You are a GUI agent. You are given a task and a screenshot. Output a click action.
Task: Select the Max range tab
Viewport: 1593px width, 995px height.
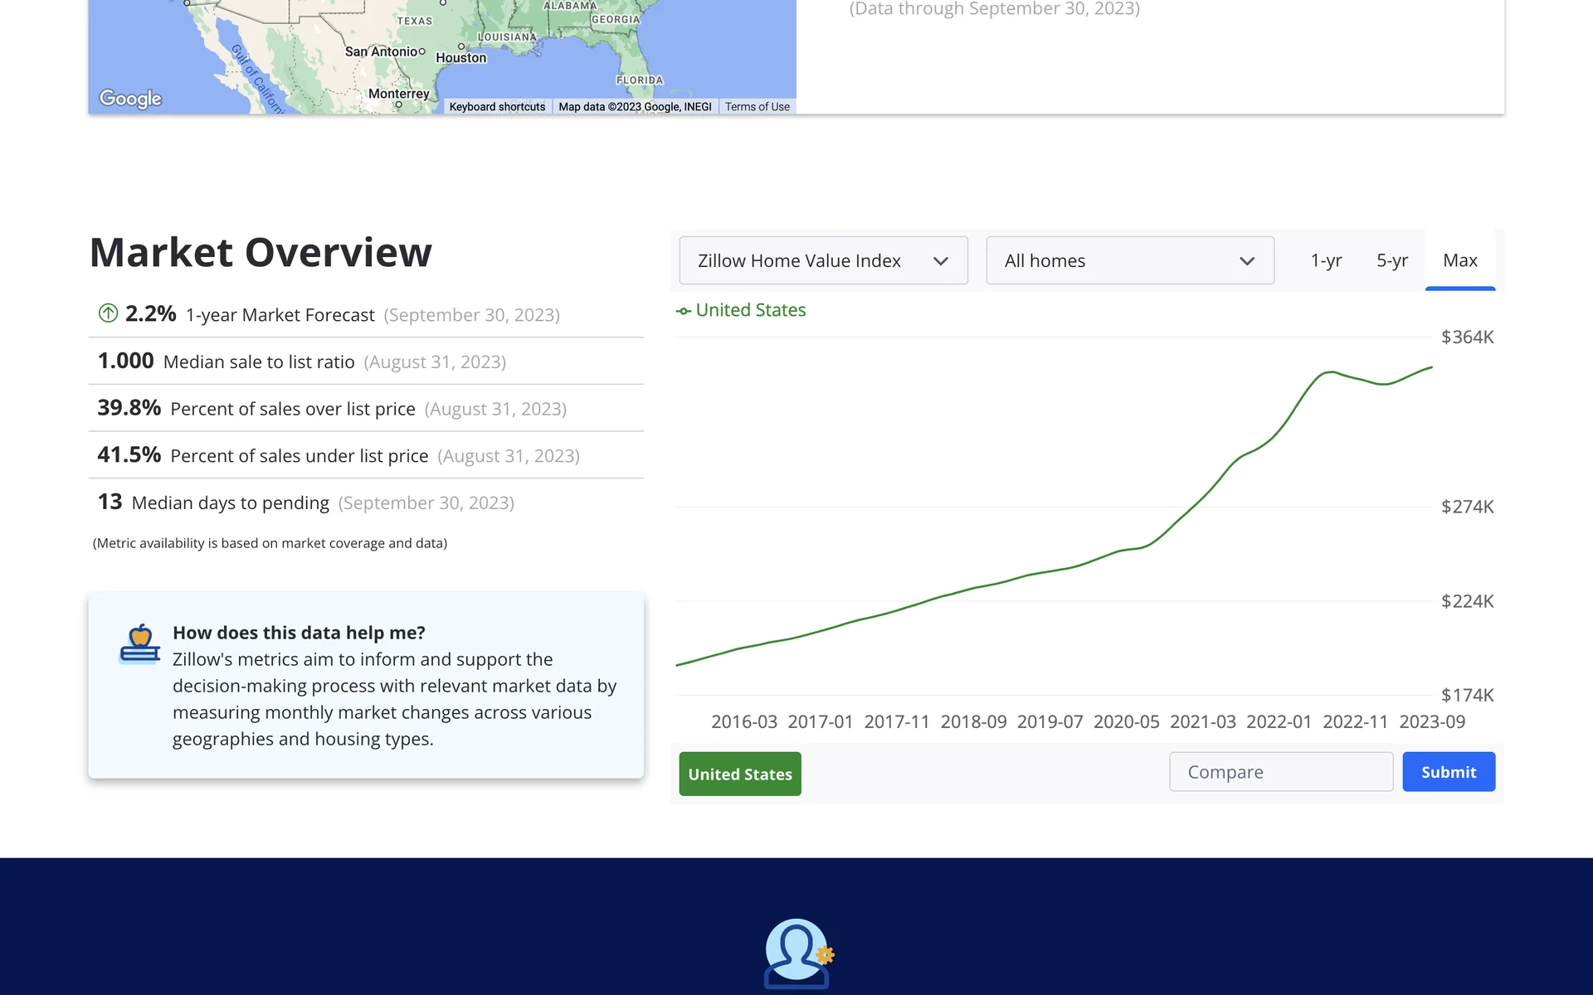click(1459, 261)
